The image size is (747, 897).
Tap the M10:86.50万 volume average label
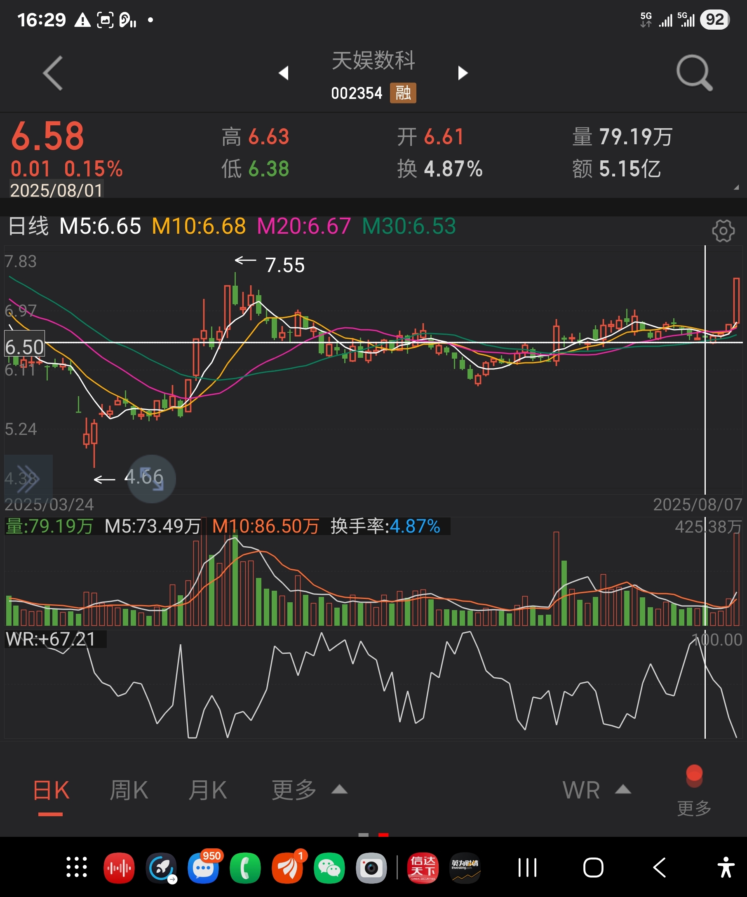(265, 526)
